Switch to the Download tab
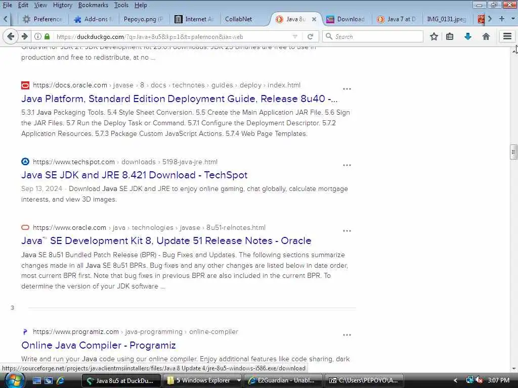This screenshot has width=518, height=388. pyautogui.click(x=346, y=19)
